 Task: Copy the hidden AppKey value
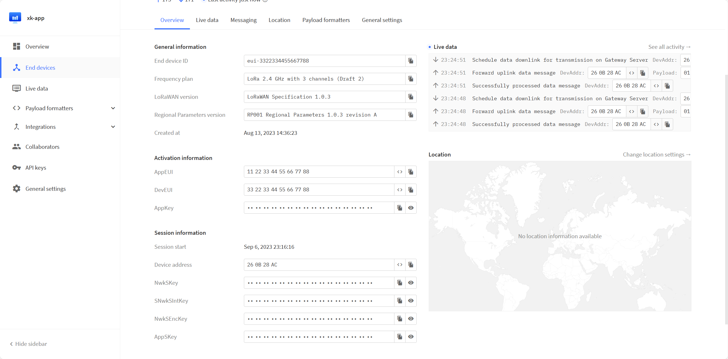tap(400, 208)
